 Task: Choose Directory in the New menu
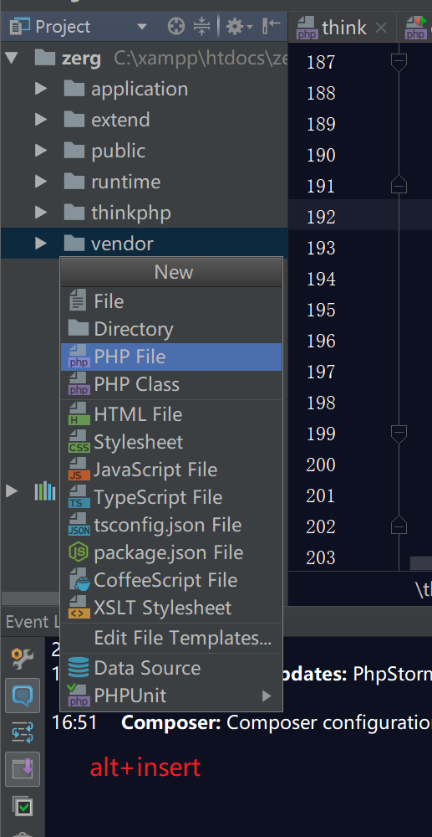[171, 329]
